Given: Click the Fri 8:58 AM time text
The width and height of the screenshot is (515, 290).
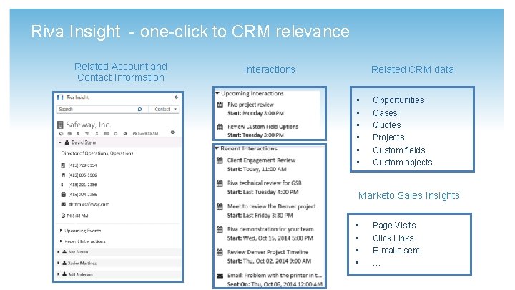Looking at the screenshot, I should coord(77,216).
